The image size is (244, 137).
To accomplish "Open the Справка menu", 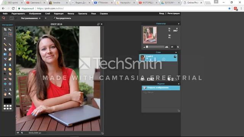I will [x=104, y=14].
